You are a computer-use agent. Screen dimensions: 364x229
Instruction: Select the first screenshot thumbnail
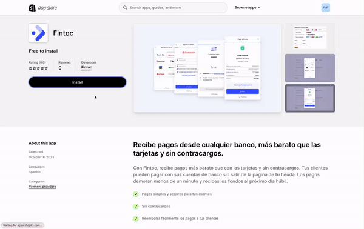pyautogui.click(x=310, y=38)
